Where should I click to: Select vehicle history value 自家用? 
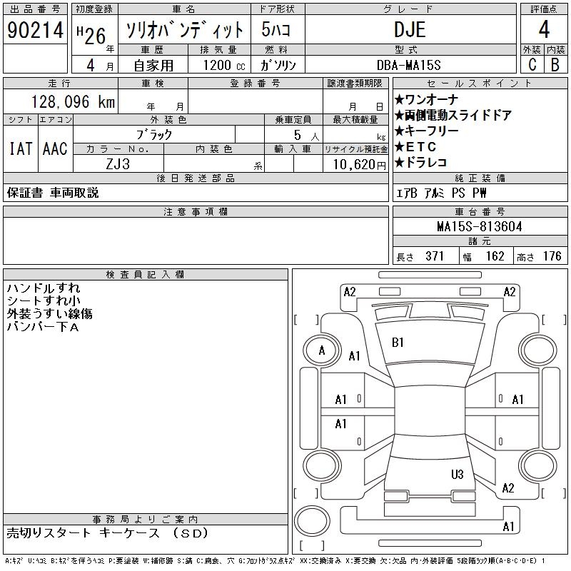click(x=153, y=66)
